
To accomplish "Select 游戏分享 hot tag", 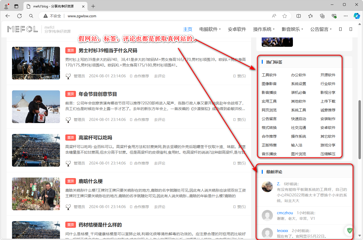I will 328,145.
